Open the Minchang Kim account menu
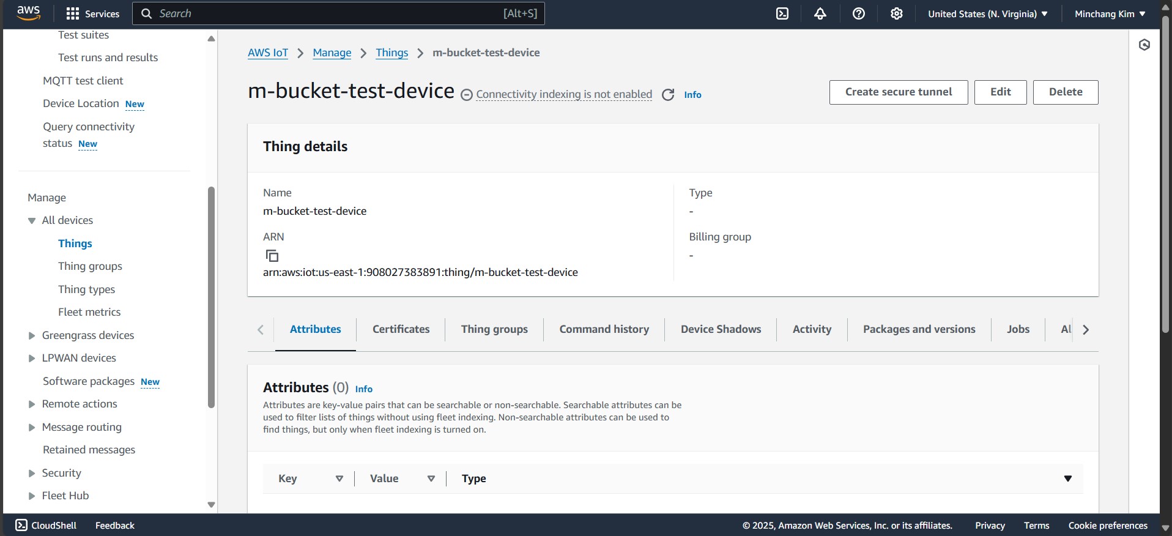Screen dimensions: 1172x536 pos(1110,13)
